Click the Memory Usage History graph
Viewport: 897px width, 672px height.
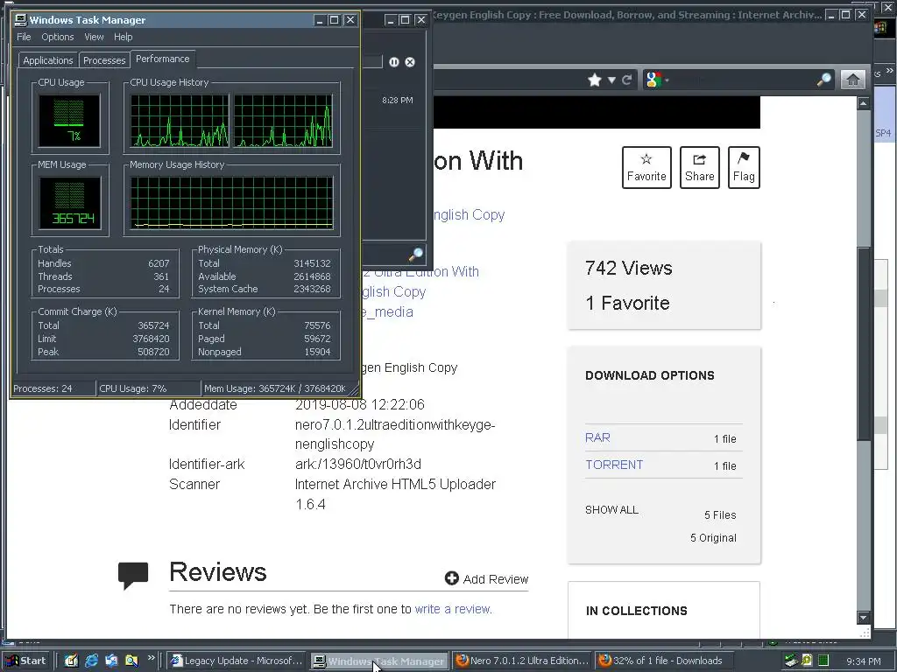(x=231, y=203)
